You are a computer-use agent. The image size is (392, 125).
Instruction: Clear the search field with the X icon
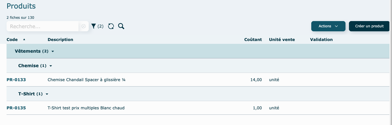[84, 26]
